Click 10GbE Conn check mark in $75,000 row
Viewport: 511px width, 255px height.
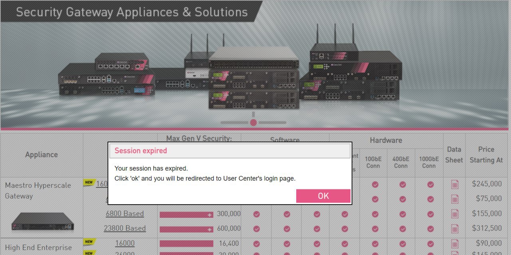click(x=375, y=199)
